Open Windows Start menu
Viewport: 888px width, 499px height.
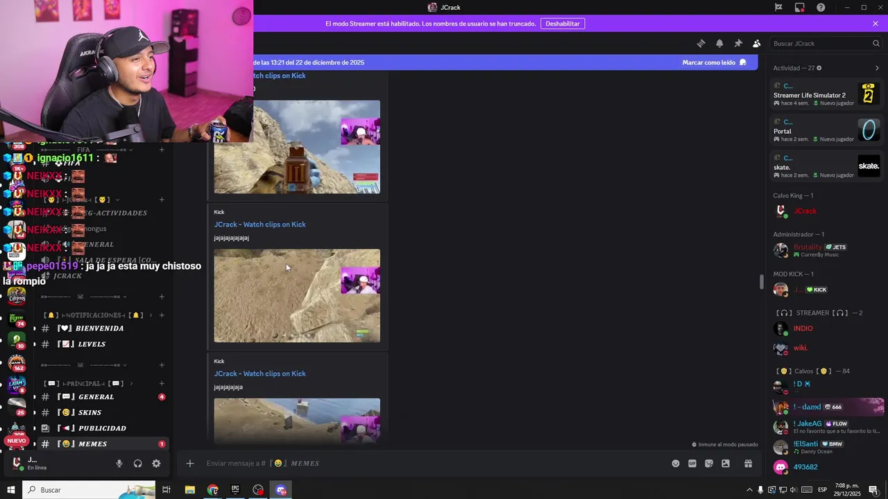tap(11, 490)
